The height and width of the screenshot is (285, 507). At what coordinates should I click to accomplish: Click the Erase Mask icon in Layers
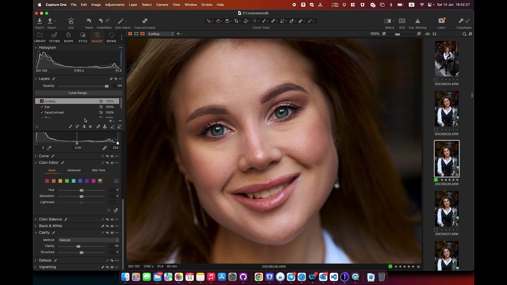click(113, 127)
